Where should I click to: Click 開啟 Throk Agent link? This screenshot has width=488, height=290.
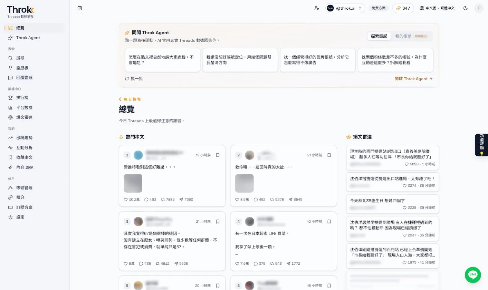coord(414,79)
